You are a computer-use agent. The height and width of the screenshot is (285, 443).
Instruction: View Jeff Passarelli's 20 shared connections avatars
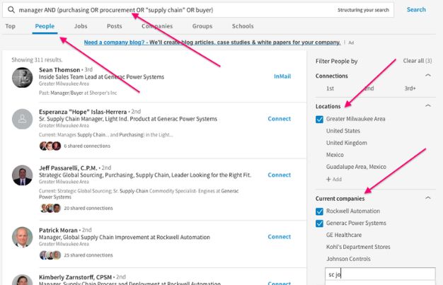50,208
